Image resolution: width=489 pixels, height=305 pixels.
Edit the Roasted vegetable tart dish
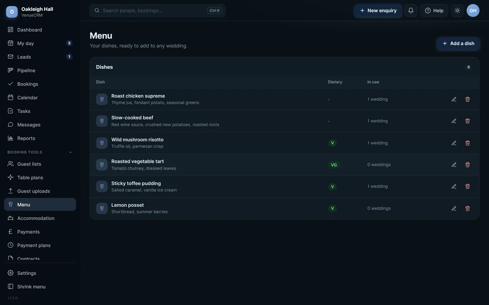(x=454, y=165)
